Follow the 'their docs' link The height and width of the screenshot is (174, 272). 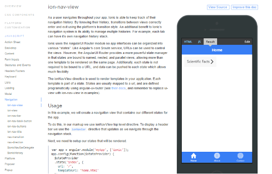tap(119, 88)
